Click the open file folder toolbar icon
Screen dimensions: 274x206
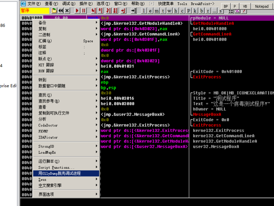pos(54,11)
